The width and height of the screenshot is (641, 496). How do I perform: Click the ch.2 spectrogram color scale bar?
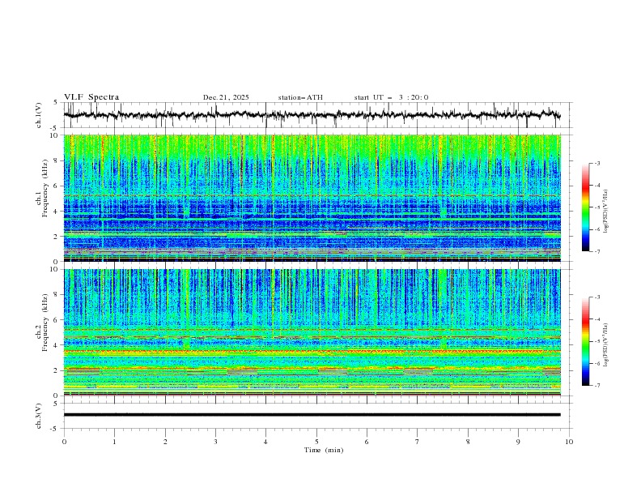pyautogui.click(x=585, y=341)
